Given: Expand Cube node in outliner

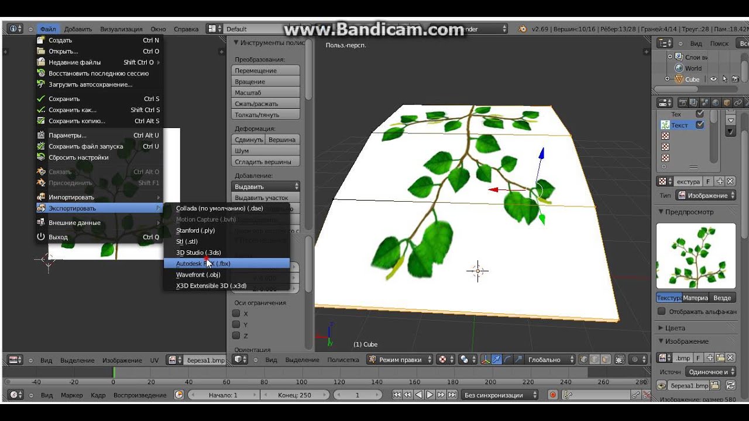Looking at the screenshot, I should tap(667, 79).
